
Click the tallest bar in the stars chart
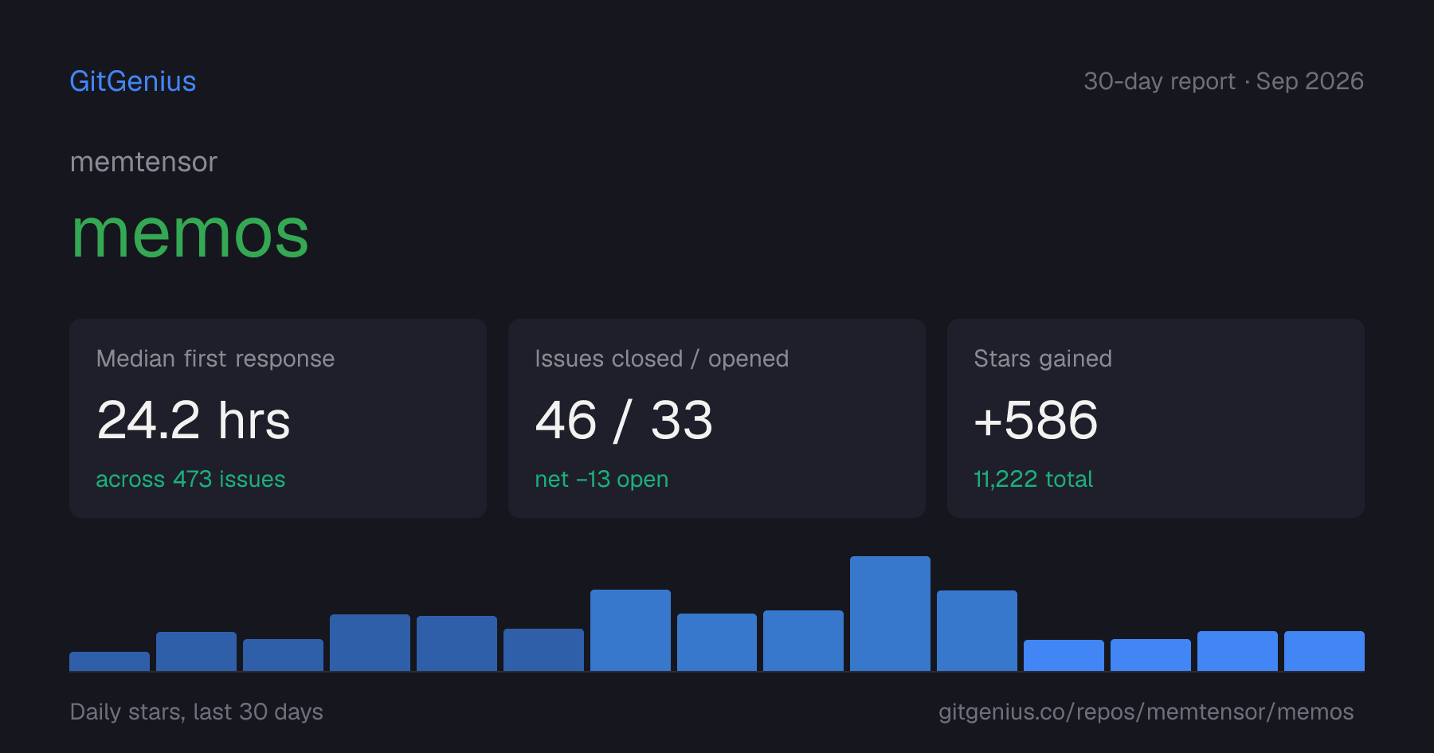890,614
